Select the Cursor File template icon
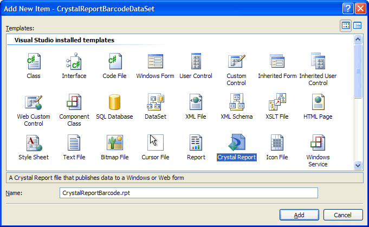369x227 pixels. pyautogui.click(x=156, y=142)
